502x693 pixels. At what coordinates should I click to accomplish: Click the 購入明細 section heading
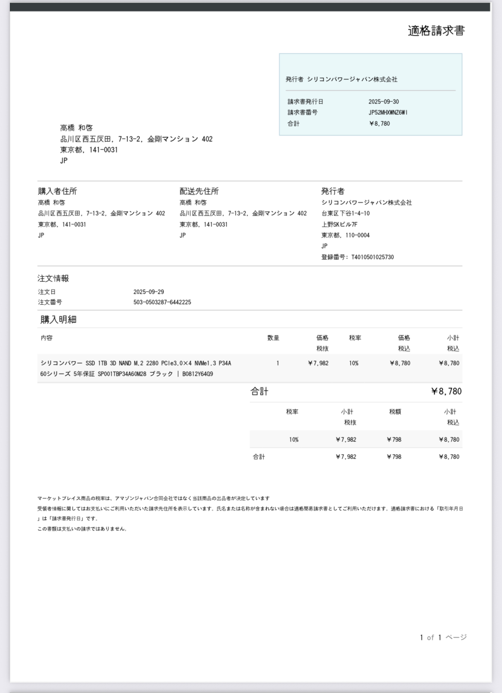click(58, 319)
